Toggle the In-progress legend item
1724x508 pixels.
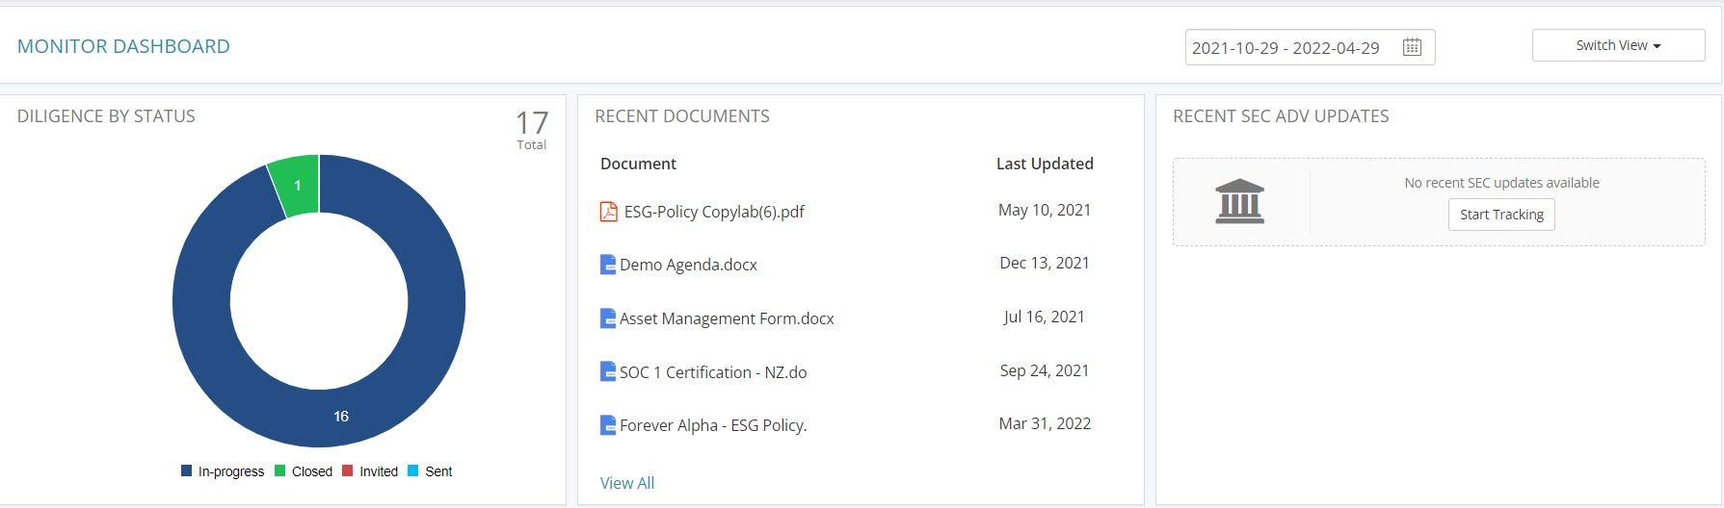(223, 471)
